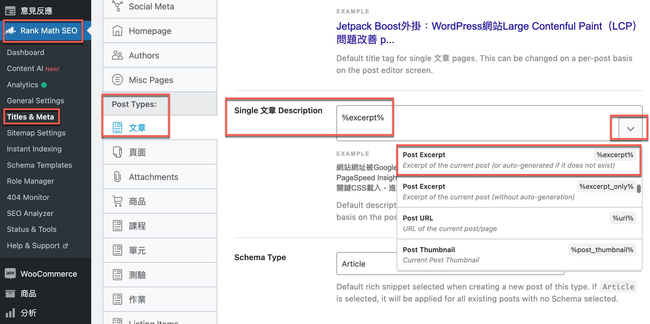Image resolution: width=650 pixels, height=324 pixels.
Task: Open General Settings submenu item
Action: pos(35,101)
